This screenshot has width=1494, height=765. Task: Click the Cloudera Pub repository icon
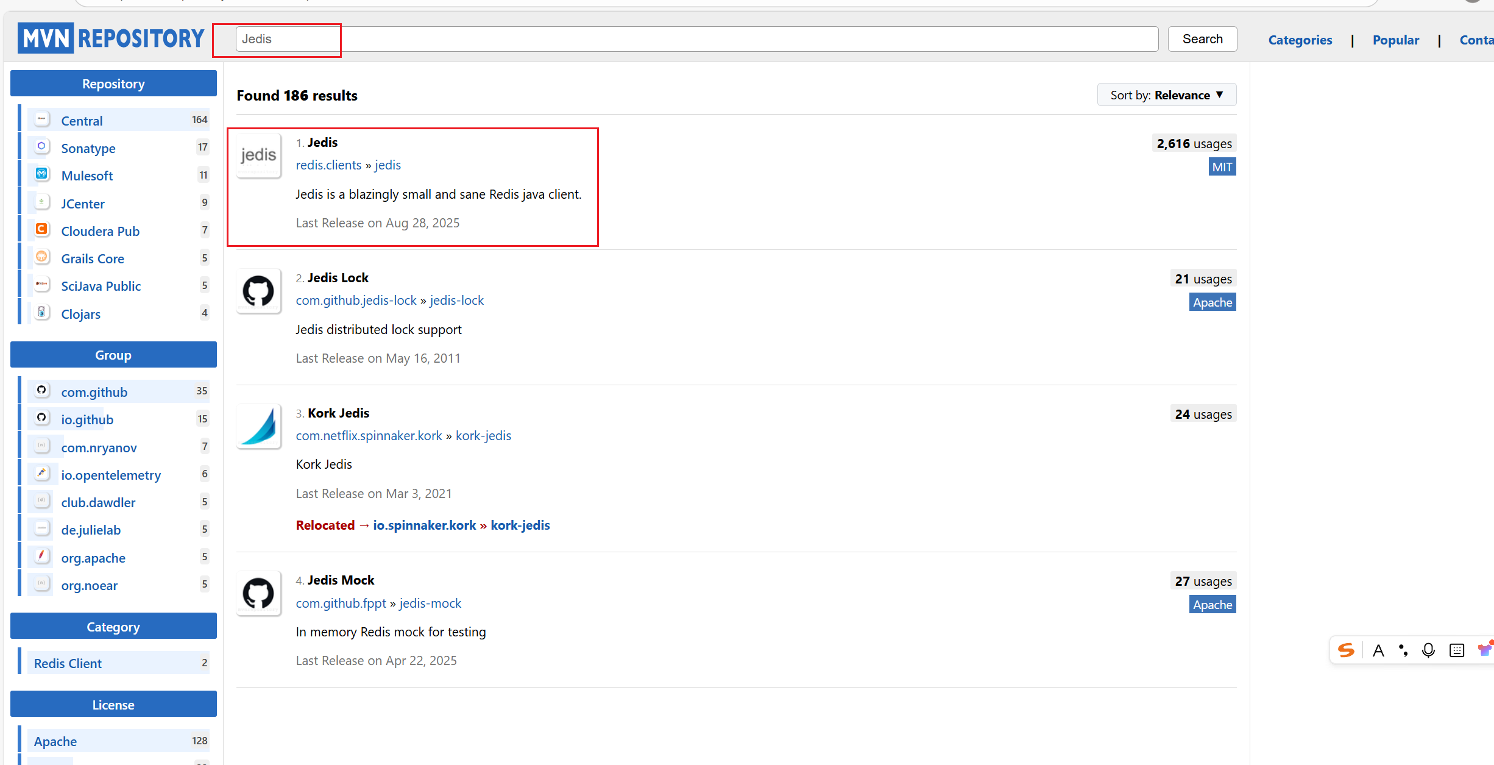41,230
